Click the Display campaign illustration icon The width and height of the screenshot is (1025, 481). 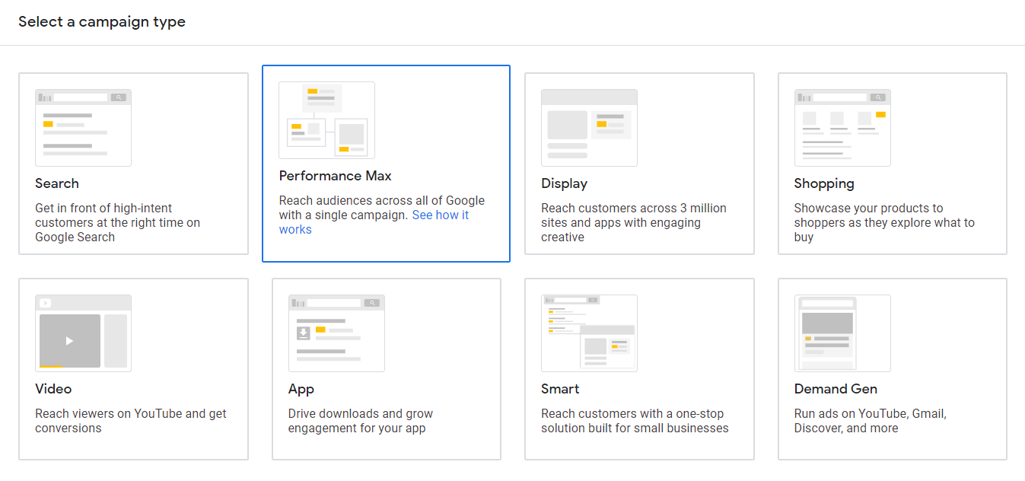click(x=589, y=128)
